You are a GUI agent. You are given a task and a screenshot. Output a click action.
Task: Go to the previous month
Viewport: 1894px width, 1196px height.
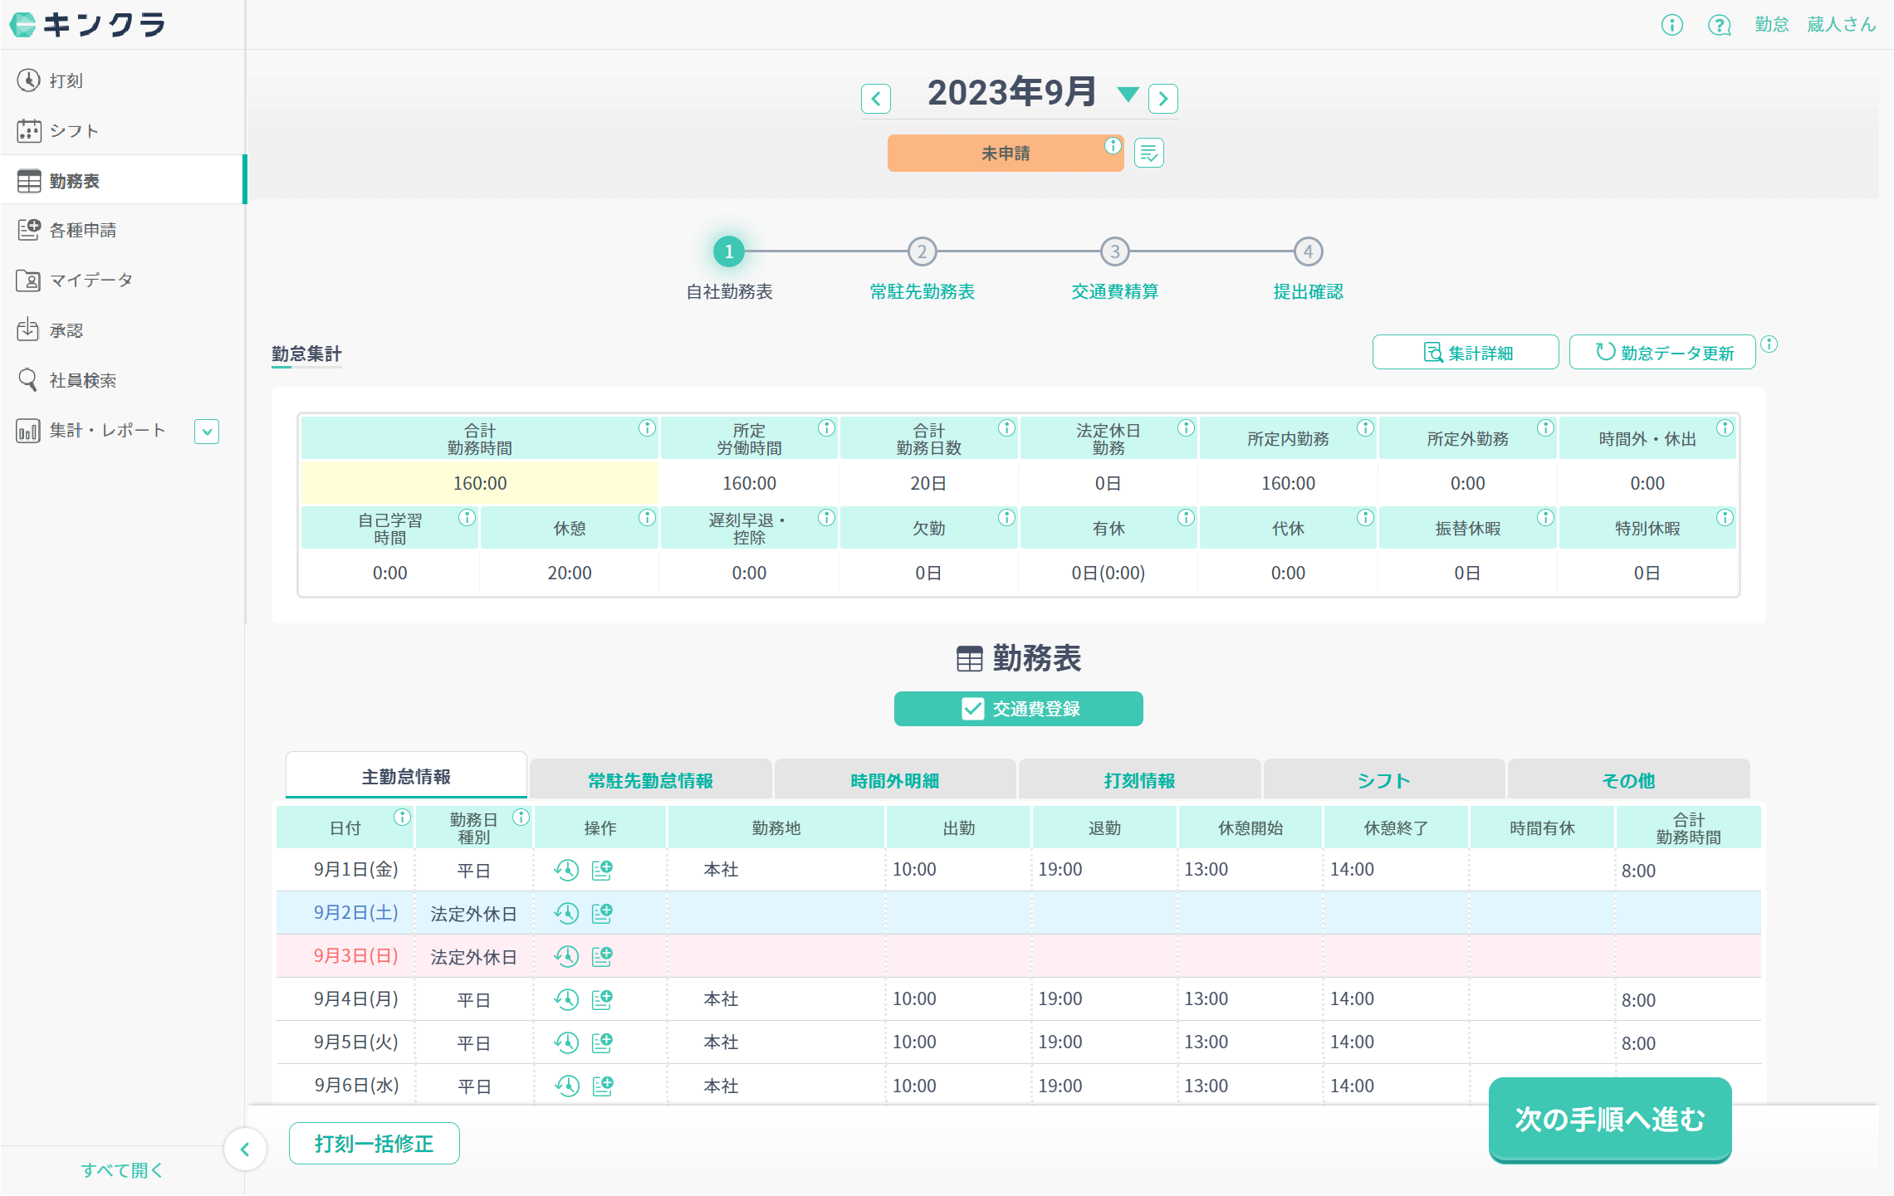876,99
